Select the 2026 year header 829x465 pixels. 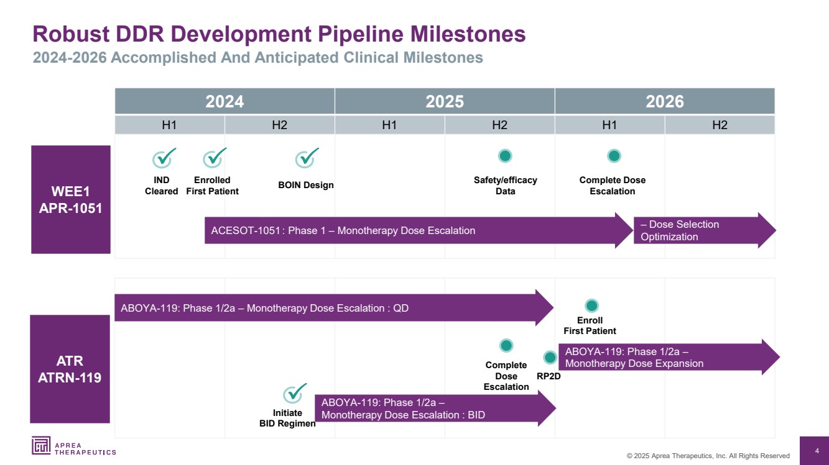pyautogui.click(x=664, y=101)
